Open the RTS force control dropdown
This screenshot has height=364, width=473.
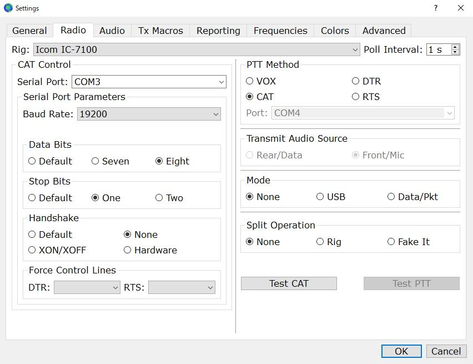tap(182, 287)
